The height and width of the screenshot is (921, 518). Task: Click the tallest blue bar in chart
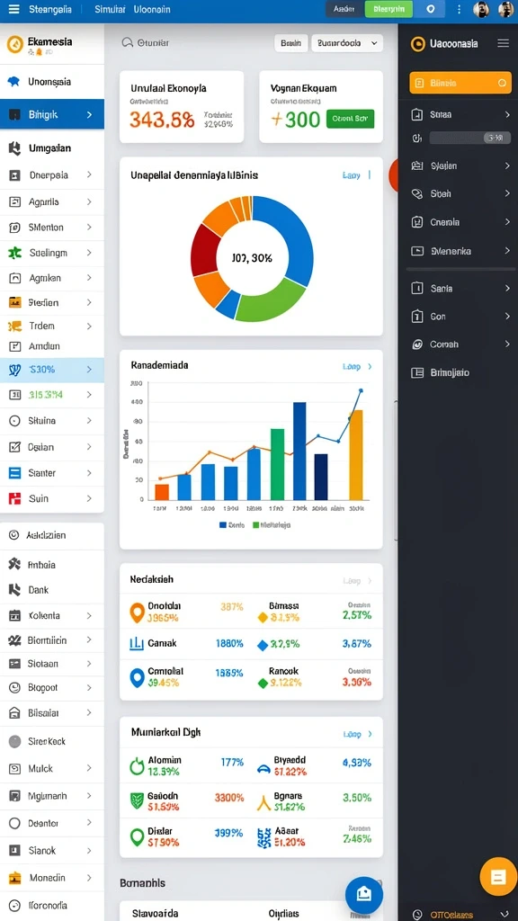click(299, 451)
